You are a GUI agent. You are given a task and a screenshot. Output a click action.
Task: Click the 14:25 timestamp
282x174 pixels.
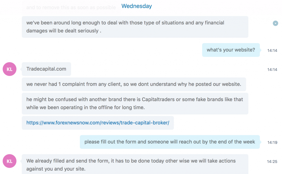click(x=272, y=161)
